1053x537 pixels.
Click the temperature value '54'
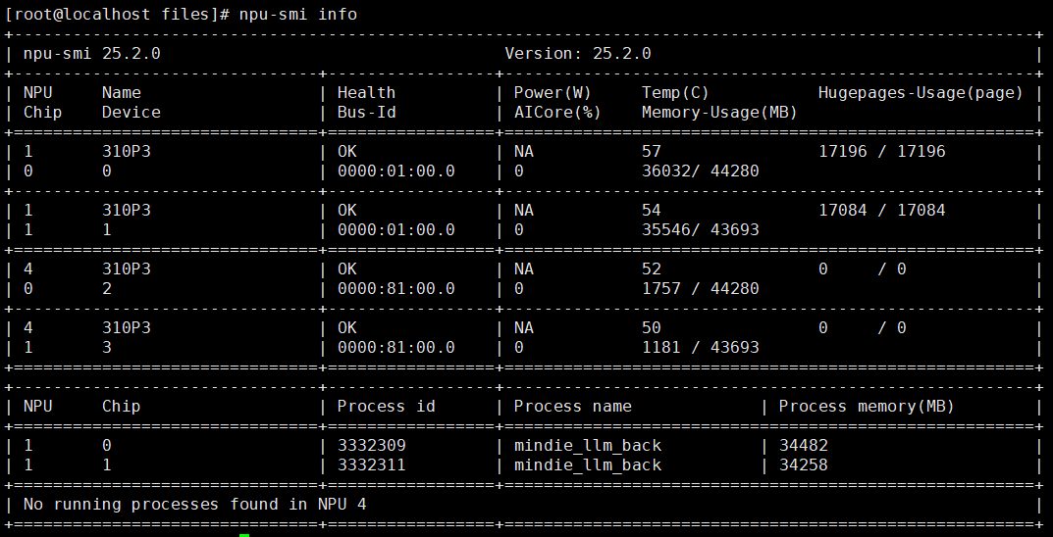652,211
